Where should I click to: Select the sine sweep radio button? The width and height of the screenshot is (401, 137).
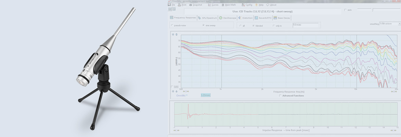point(204,26)
